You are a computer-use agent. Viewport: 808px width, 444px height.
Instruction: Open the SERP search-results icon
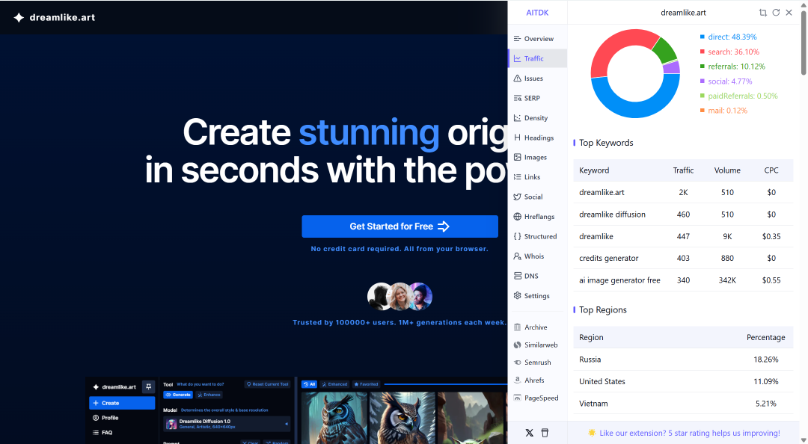[x=518, y=98]
